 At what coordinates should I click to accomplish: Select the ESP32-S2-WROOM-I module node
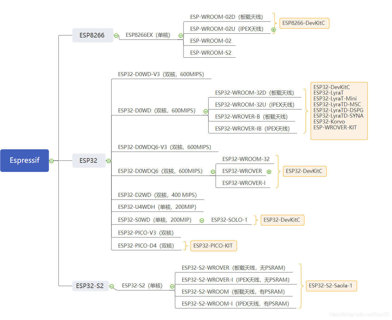[235, 304]
